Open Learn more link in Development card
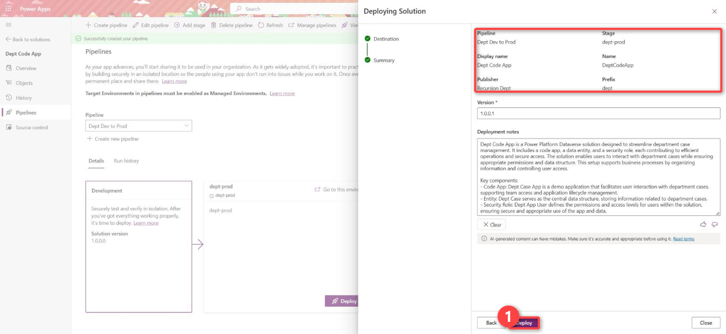Image resolution: width=726 pixels, height=334 pixels. tap(146, 223)
